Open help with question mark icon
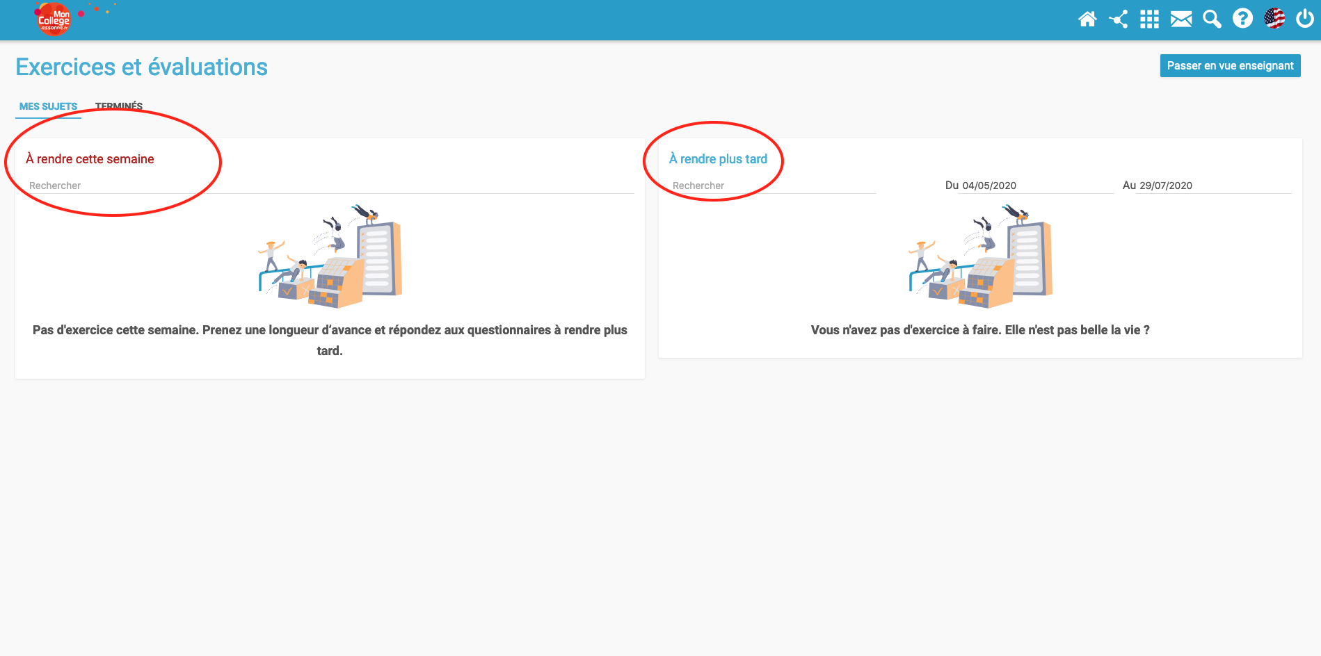 tap(1242, 19)
